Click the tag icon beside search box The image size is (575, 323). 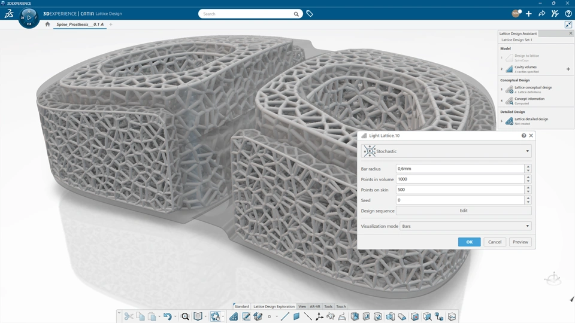coord(310,14)
